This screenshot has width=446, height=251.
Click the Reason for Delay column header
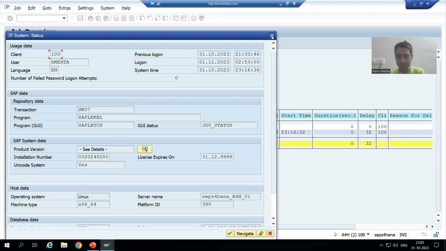(410, 115)
